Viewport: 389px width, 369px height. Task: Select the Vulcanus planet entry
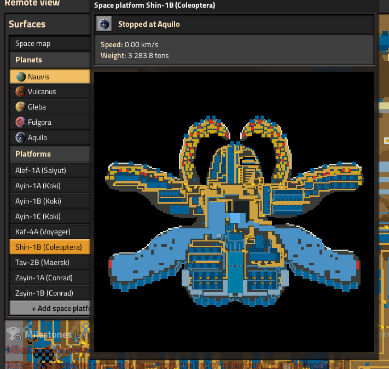(x=50, y=91)
